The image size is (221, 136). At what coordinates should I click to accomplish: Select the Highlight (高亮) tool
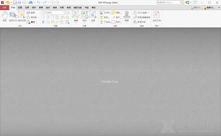pyautogui.click(x=104, y=17)
